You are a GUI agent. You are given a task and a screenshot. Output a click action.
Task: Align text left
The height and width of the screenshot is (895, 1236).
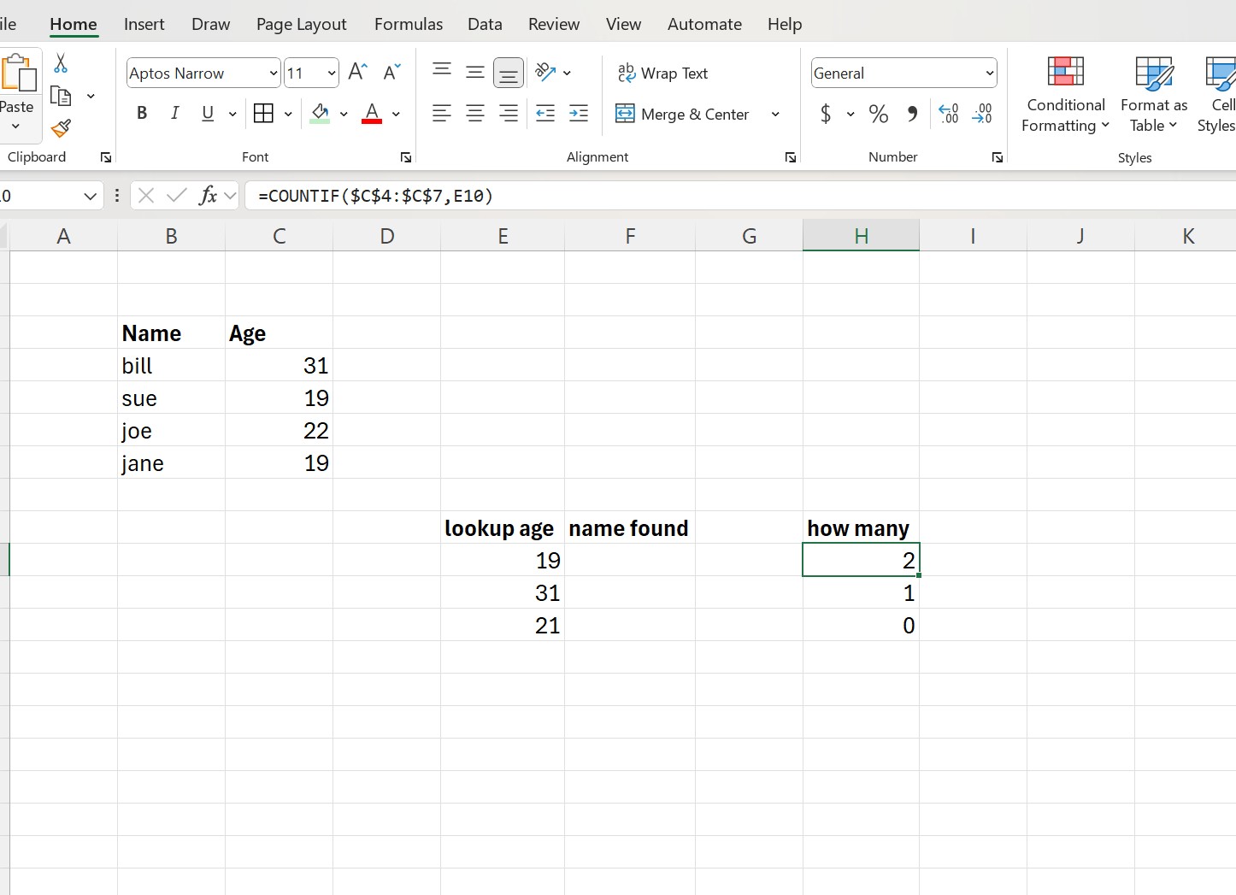(x=442, y=113)
